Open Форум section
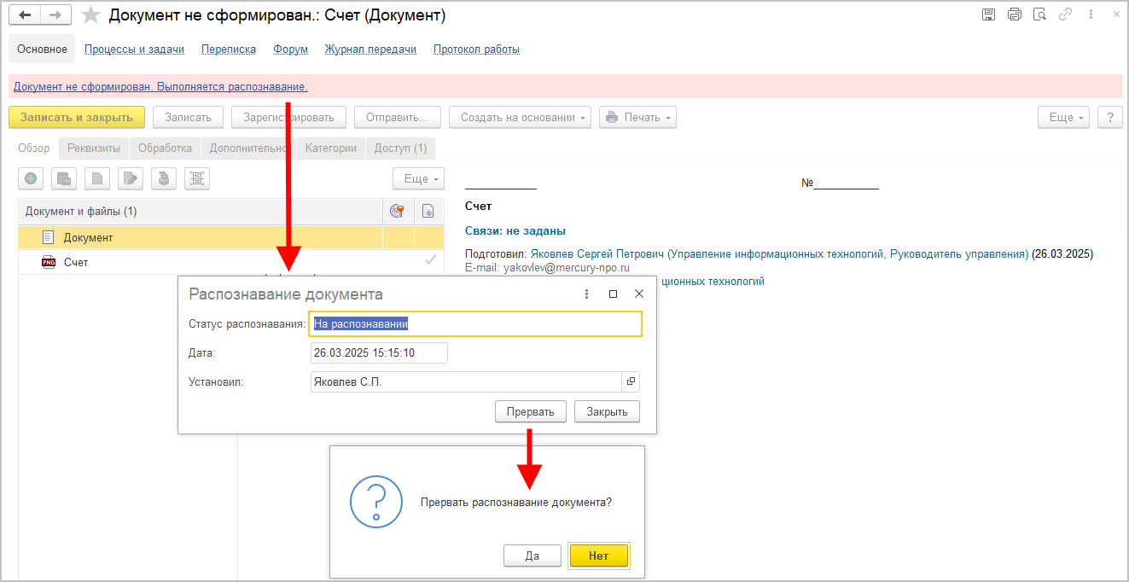The height and width of the screenshot is (582, 1129). pyautogui.click(x=290, y=49)
